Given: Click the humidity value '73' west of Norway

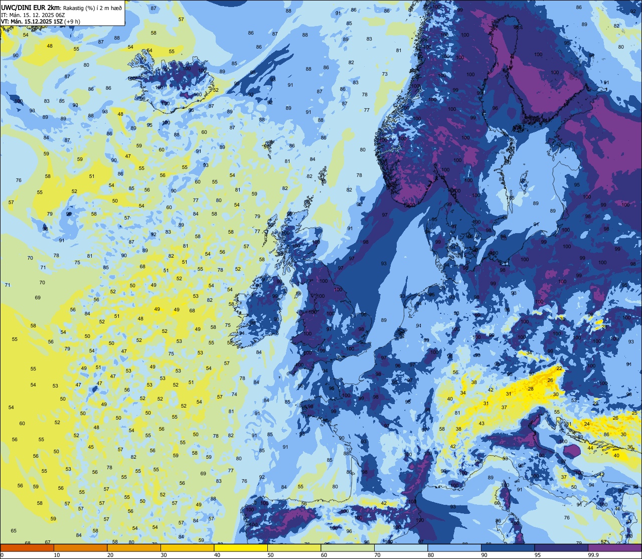Looking at the screenshot, I should click(x=385, y=74).
